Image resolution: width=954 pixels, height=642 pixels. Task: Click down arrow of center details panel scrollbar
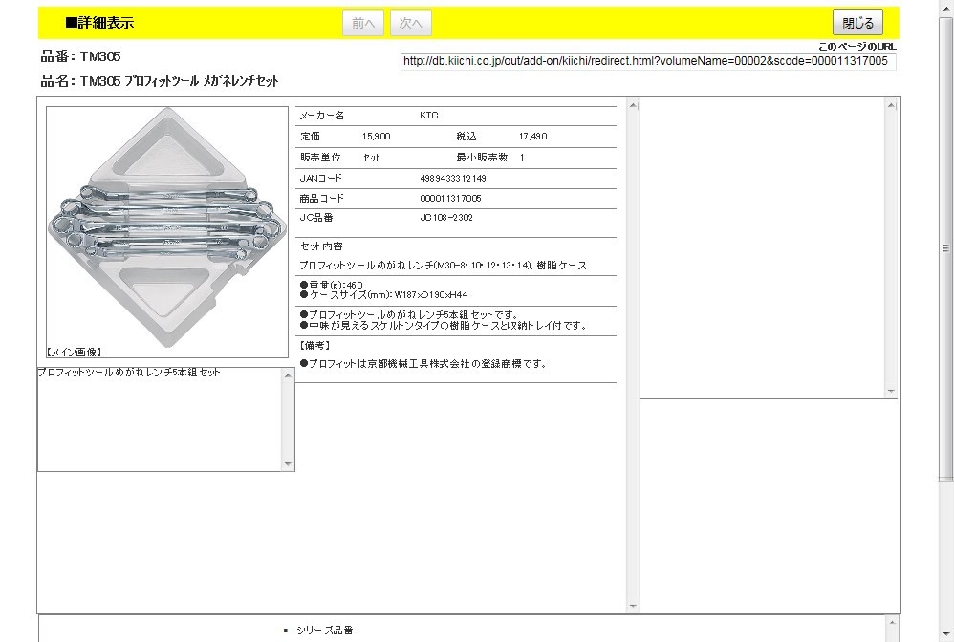click(x=633, y=606)
